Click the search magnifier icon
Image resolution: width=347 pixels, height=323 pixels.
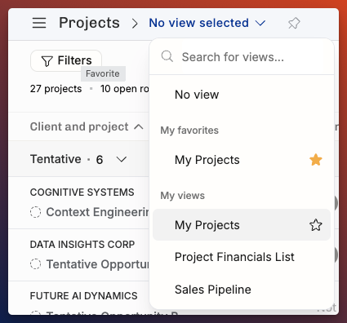pos(167,56)
